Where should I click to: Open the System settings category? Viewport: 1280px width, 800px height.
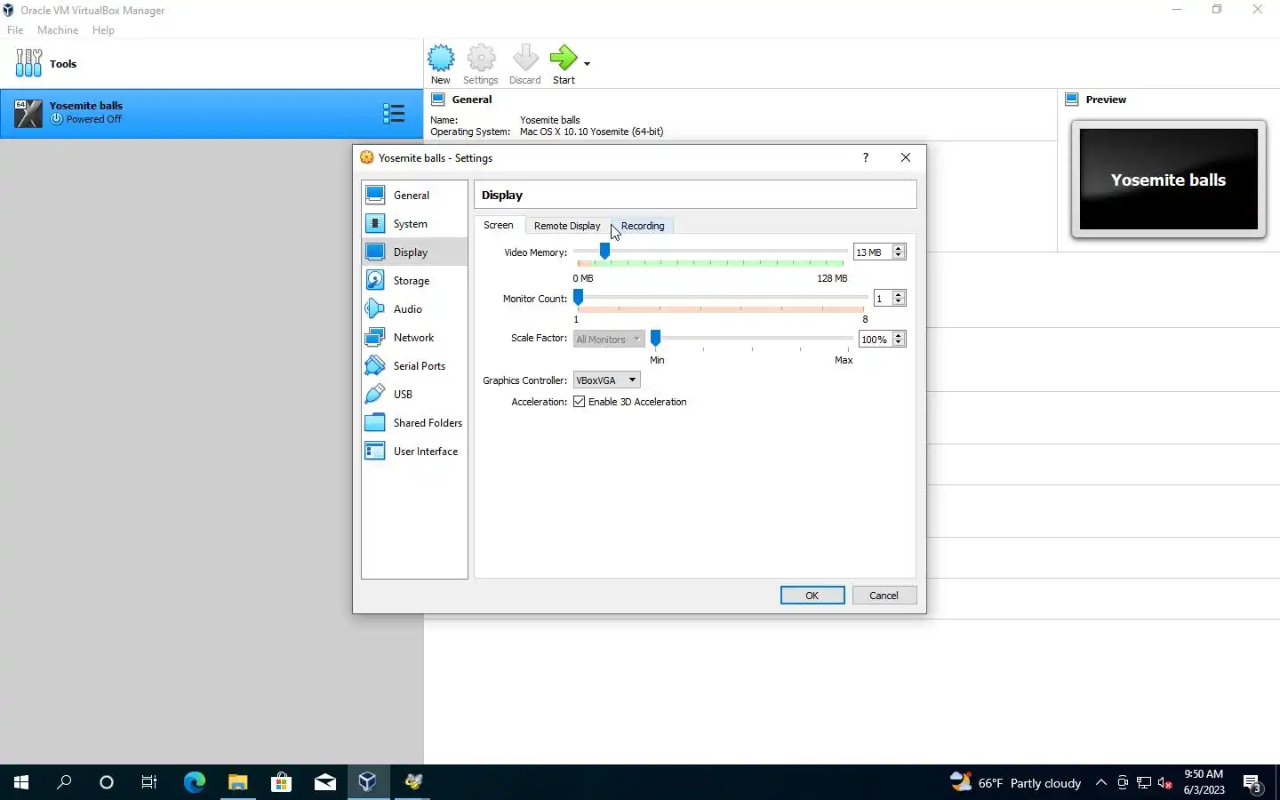(414, 224)
